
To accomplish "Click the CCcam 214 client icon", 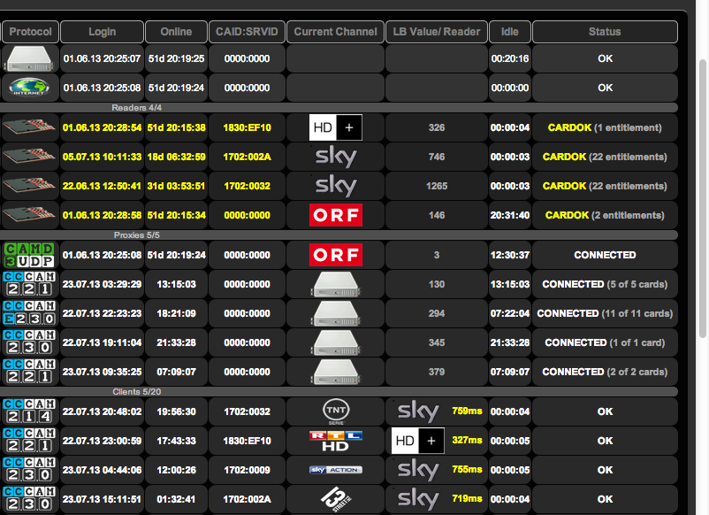I will point(30,411).
